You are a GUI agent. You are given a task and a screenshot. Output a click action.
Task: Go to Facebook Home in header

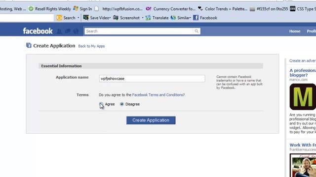pyautogui.click(x=295, y=31)
